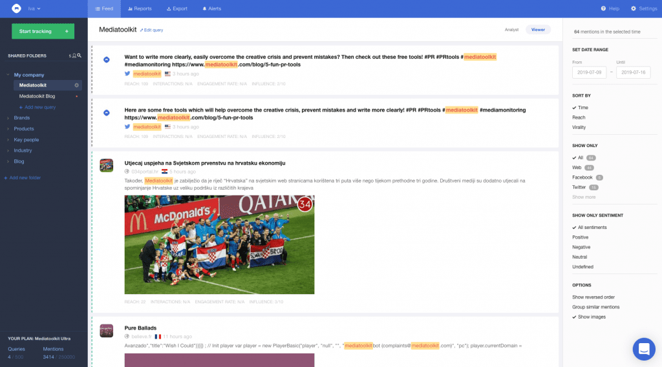Click the Start tracking button
Screen dimensions: 662x367
[43, 31]
